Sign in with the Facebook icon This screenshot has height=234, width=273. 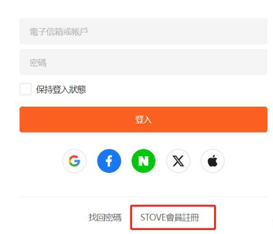109,161
